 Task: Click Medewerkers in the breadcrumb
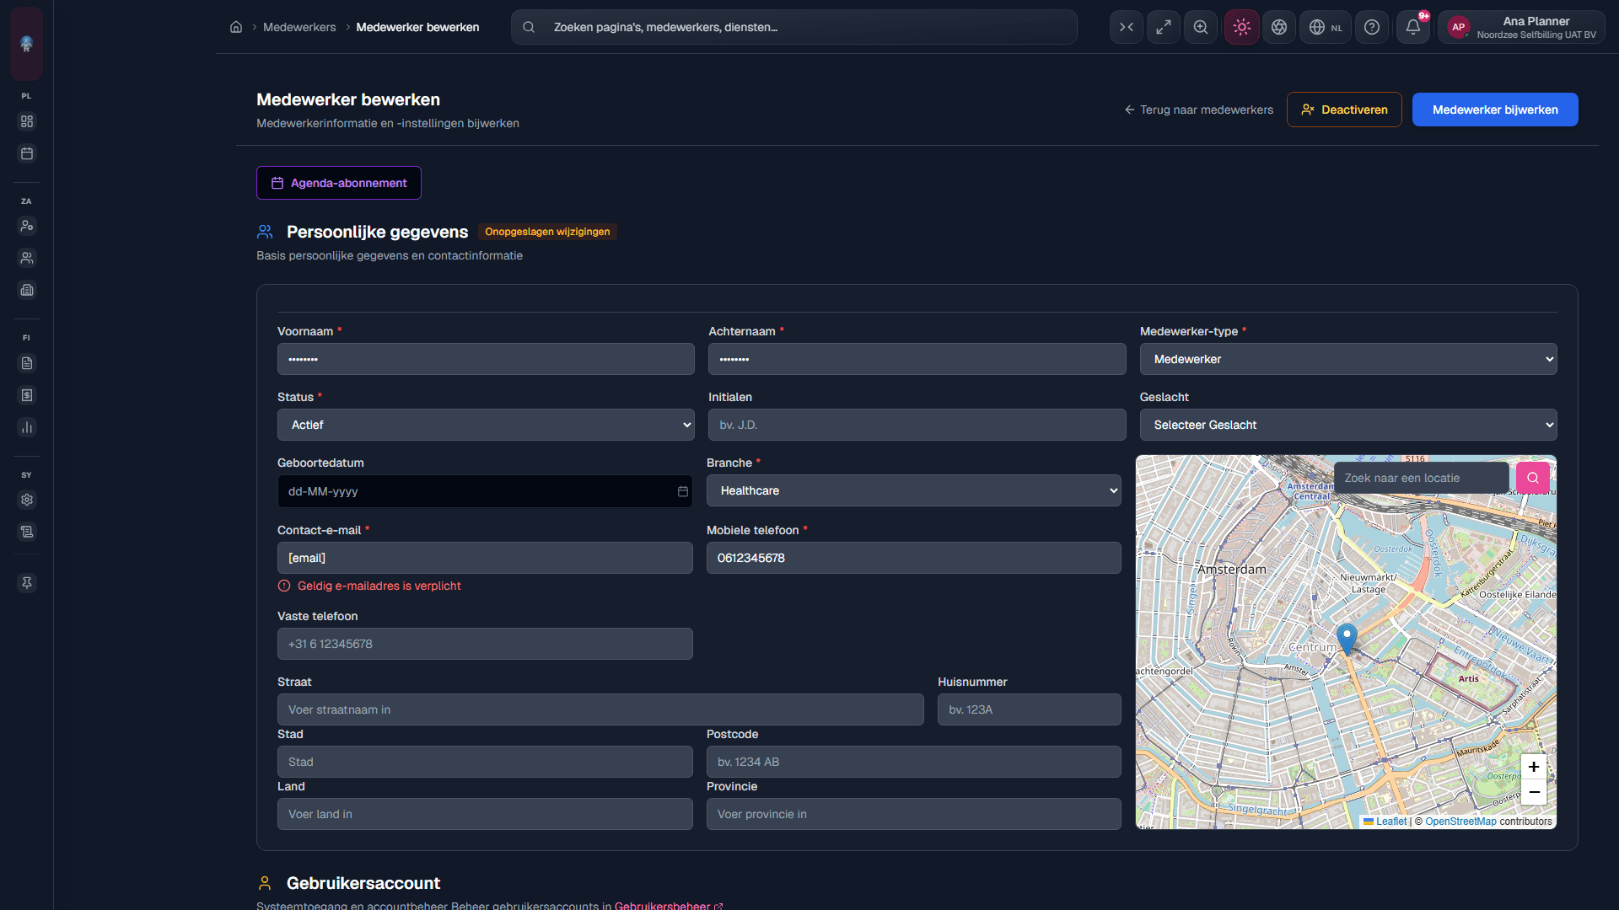tap(299, 27)
